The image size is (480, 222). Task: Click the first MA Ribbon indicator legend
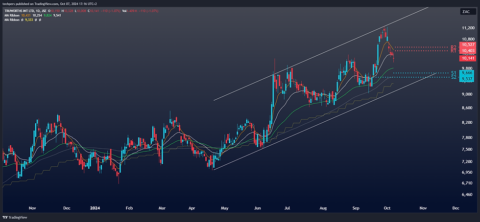pos(12,15)
